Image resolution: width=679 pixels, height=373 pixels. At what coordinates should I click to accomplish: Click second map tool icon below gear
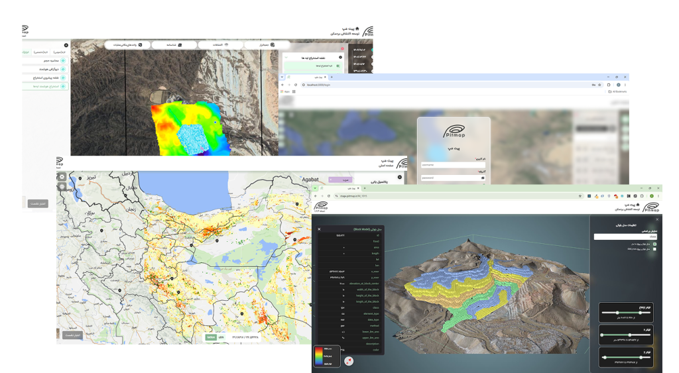point(62,187)
